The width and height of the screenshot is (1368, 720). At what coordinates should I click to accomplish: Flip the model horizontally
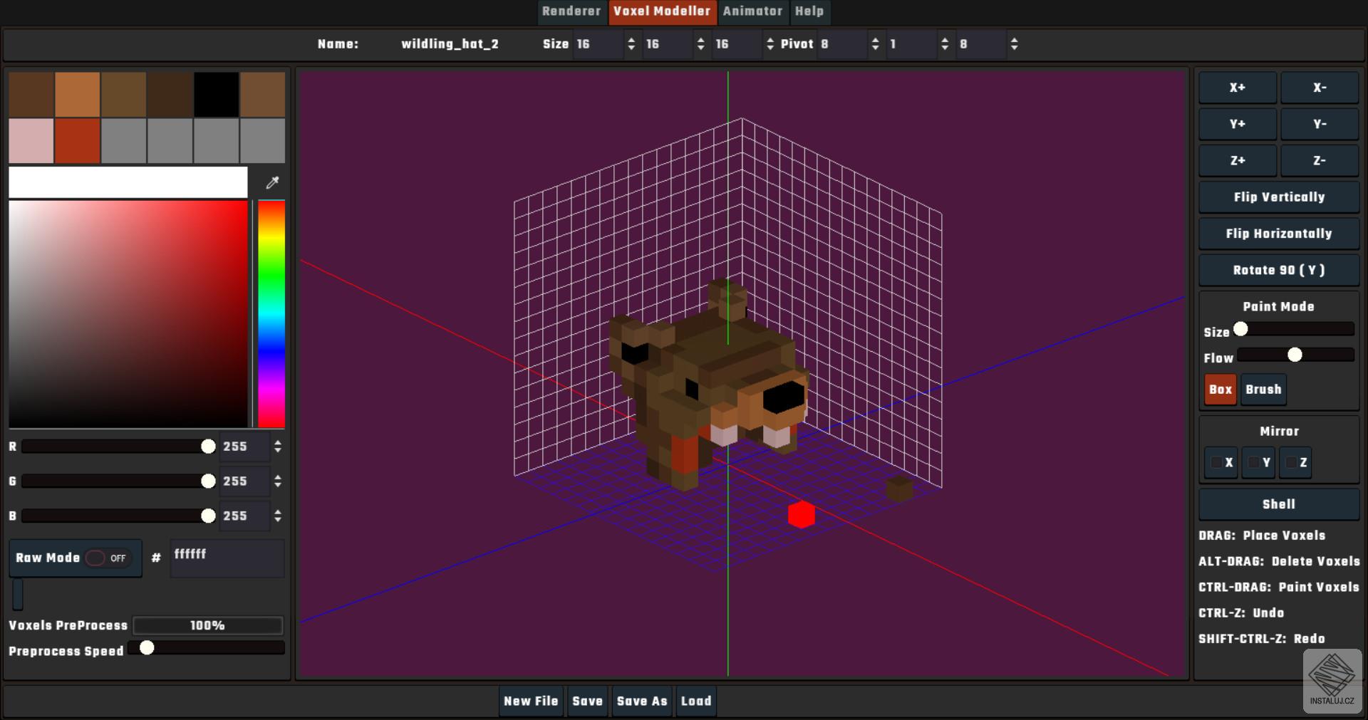pos(1279,234)
